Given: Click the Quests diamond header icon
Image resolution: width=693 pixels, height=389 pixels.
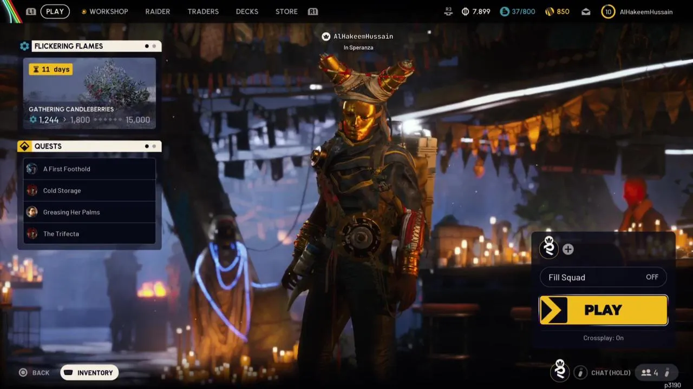Looking at the screenshot, I should click(24, 146).
